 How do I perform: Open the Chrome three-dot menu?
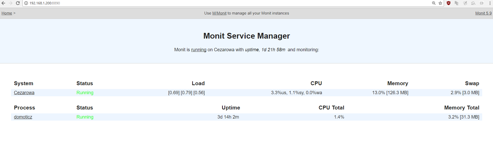(490, 3)
